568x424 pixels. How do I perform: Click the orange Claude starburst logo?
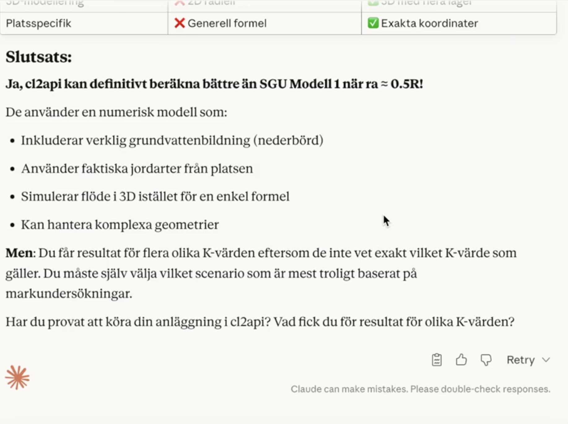coord(17,378)
